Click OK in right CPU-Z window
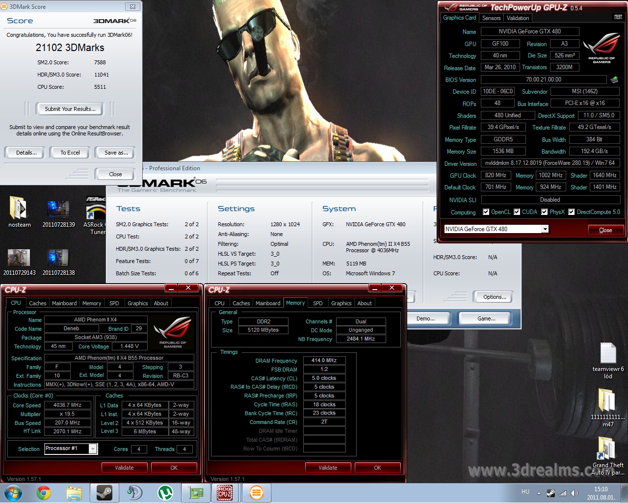Viewport: 628px width, 503px height. 377,468
